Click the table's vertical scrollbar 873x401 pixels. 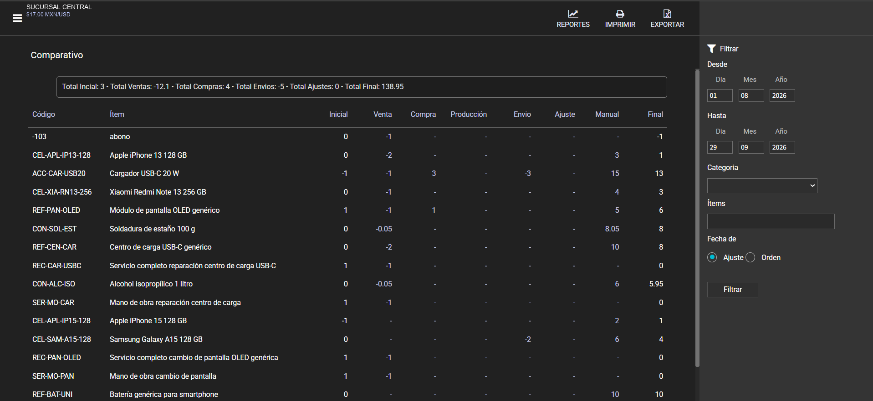697,218
